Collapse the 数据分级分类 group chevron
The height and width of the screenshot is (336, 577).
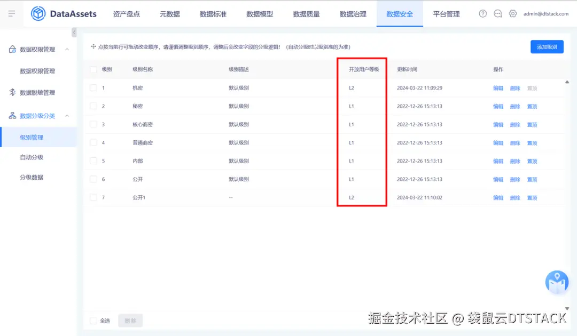[67, 116]
